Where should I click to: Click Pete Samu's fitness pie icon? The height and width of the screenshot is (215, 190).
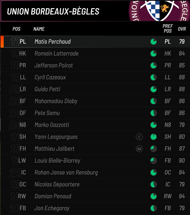coord(154,113)
